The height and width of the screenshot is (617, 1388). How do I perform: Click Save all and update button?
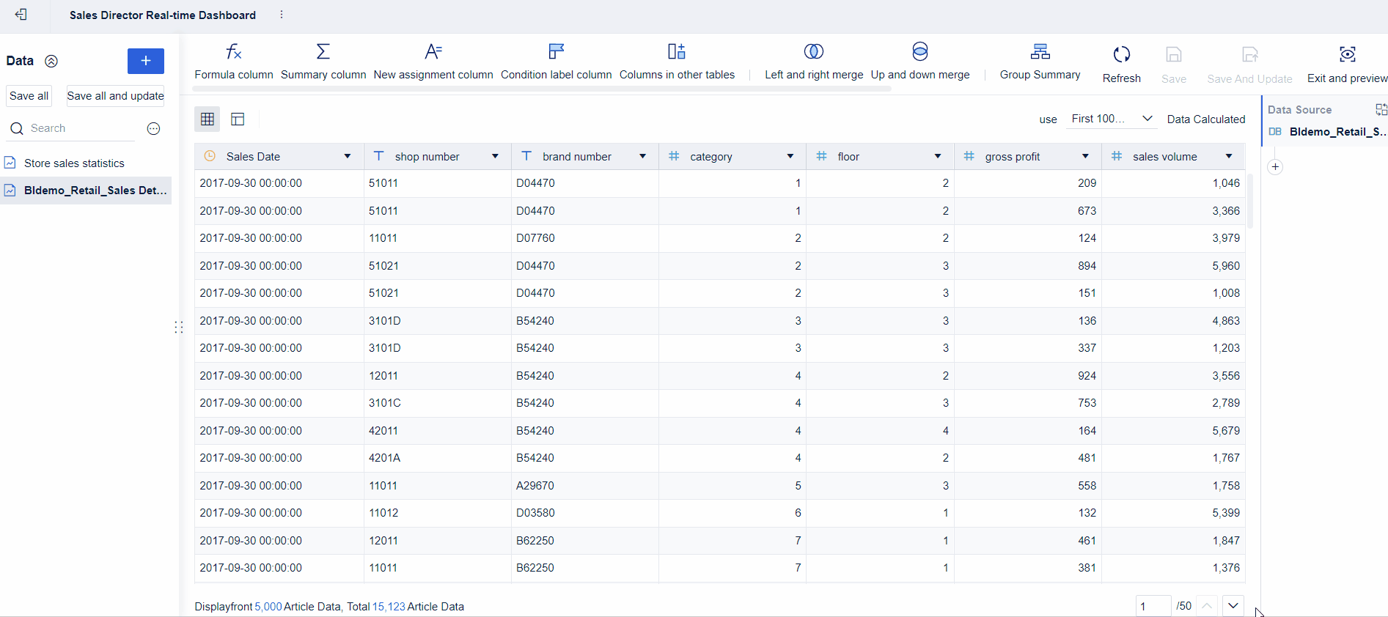[115, 96]
